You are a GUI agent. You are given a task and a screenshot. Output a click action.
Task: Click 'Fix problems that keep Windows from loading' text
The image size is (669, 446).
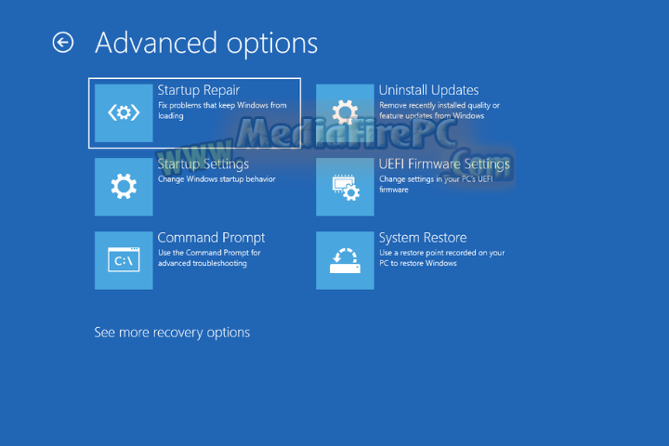pos(222,111)
